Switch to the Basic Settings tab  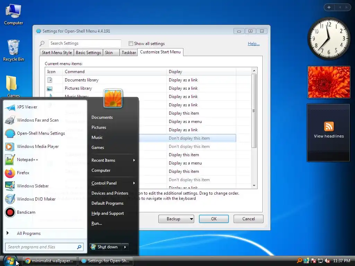88,53
